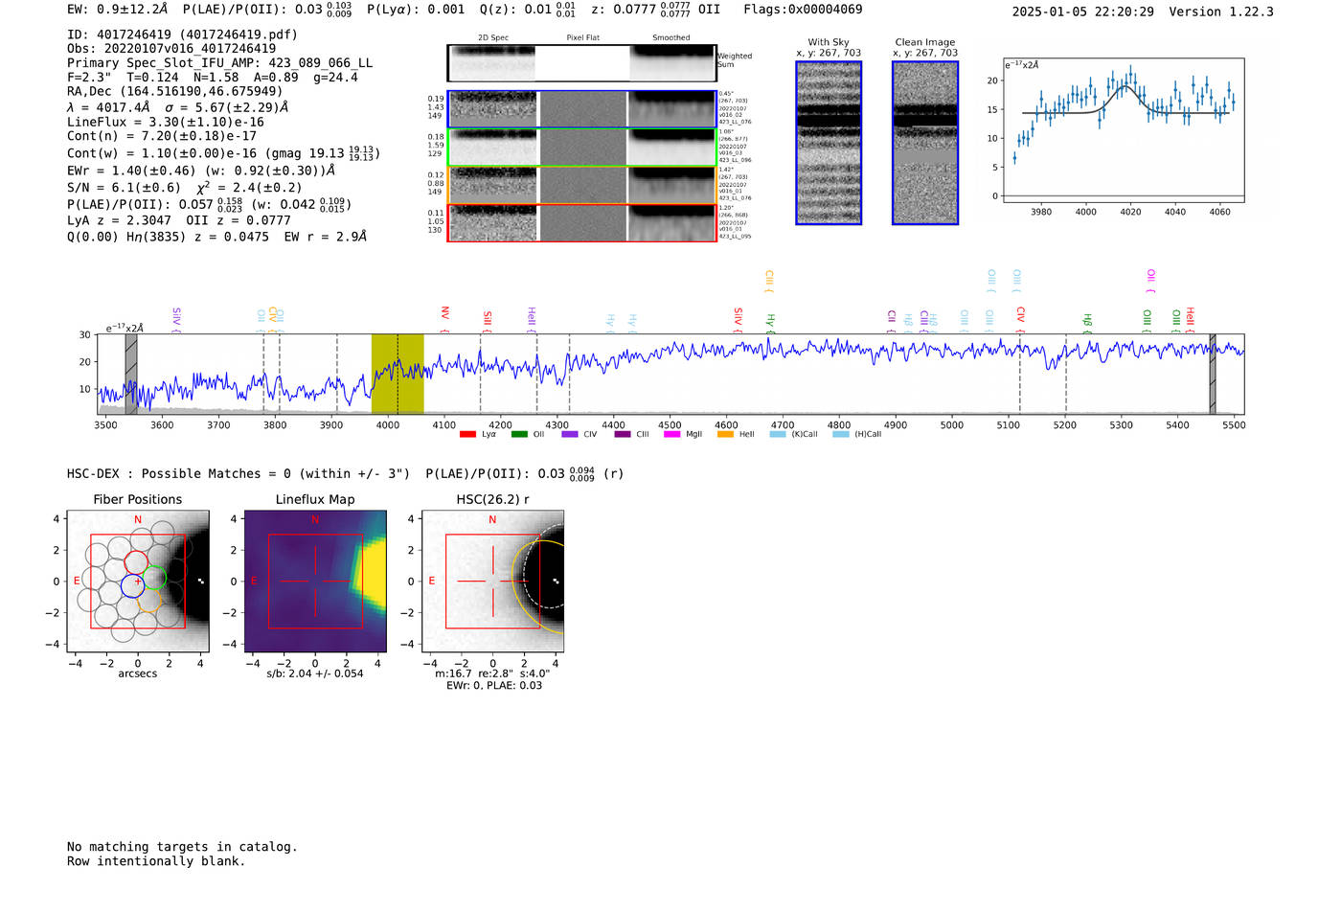Click the 'λ = 4017.4Å' wavelength line
The width and height of the screenshot is (1341, 913).
point(108,107)
